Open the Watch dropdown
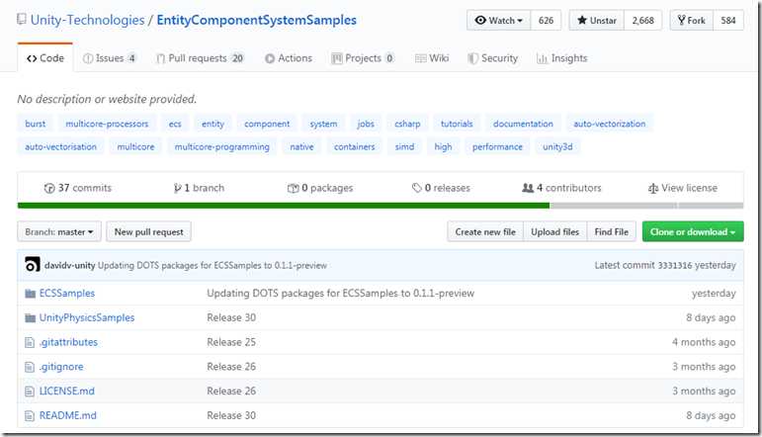Screen dimensions: 762x437 tap(498, 21)
